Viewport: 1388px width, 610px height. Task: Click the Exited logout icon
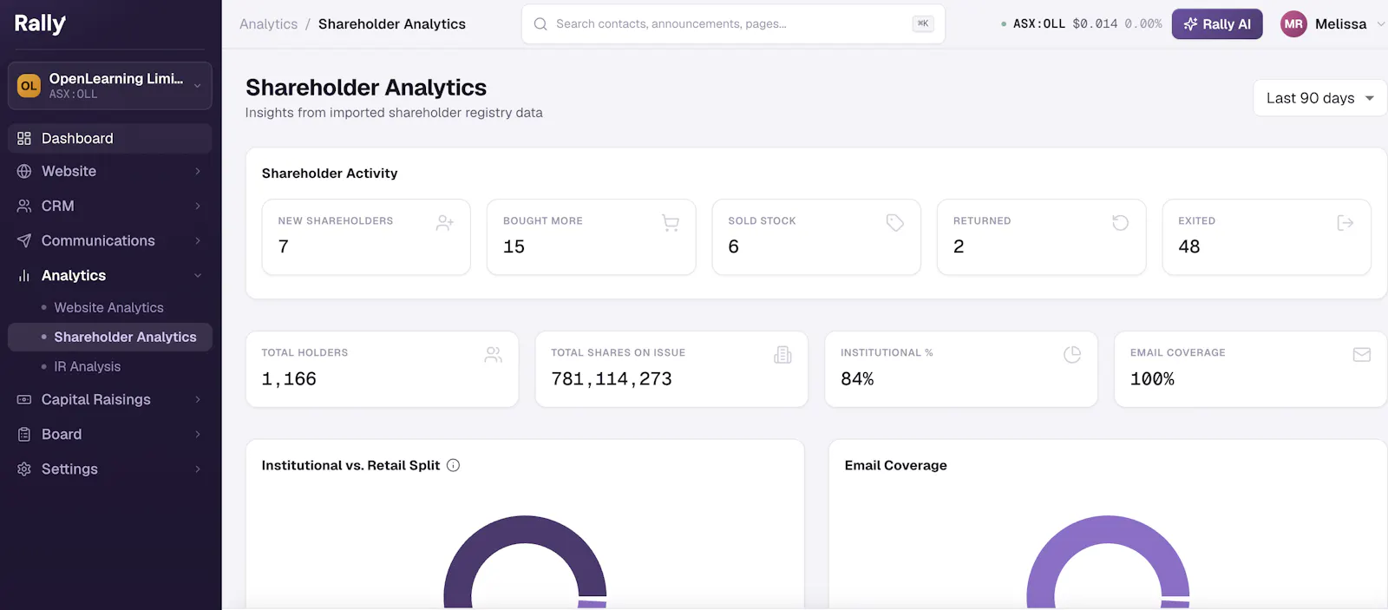click(x=1345, y=223)
